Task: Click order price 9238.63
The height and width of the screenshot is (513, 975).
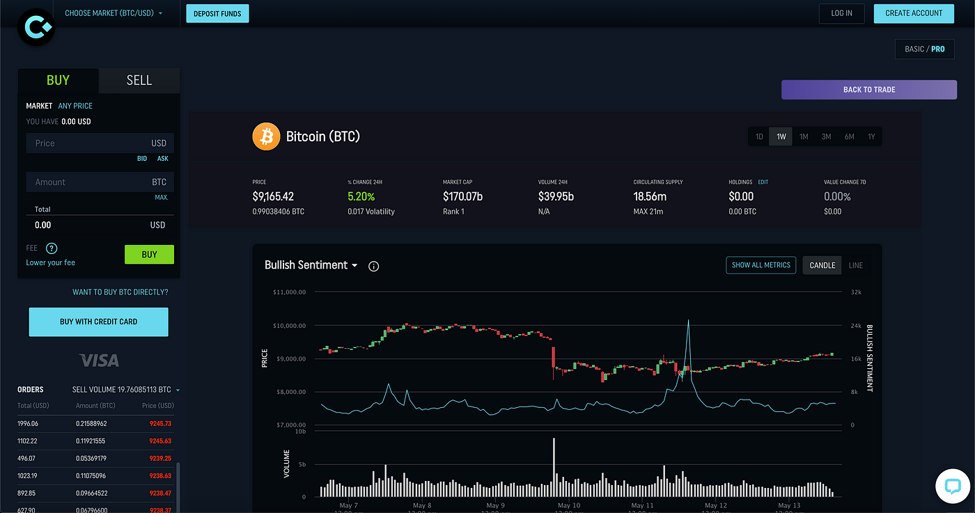Action: point(159,477)
